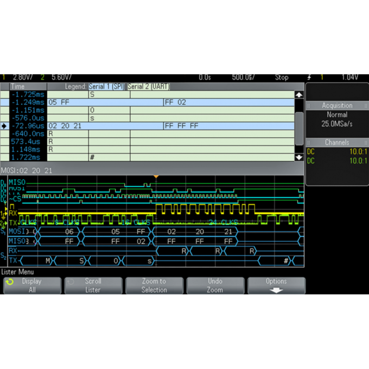Click the 1.04V trigger level
Screen dimensions: 369x369
350,78
